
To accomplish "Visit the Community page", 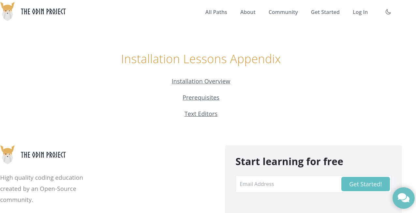I will click(283, 12).
